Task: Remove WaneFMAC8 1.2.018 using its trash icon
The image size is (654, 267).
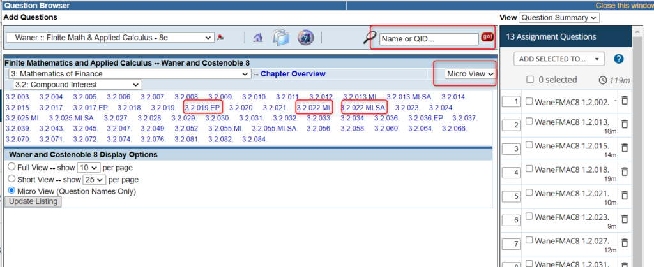Action: point(625,172)
